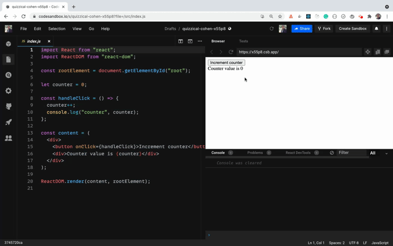
Task: Click the CodeSandbox logo avatar at top left
Action: pyautogui.click(x=8, y=28)
